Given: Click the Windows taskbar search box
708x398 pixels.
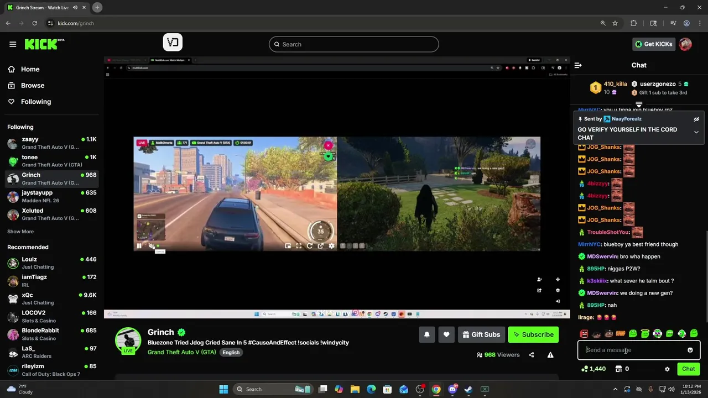Looking at the screenshot, I should [274, 389].
